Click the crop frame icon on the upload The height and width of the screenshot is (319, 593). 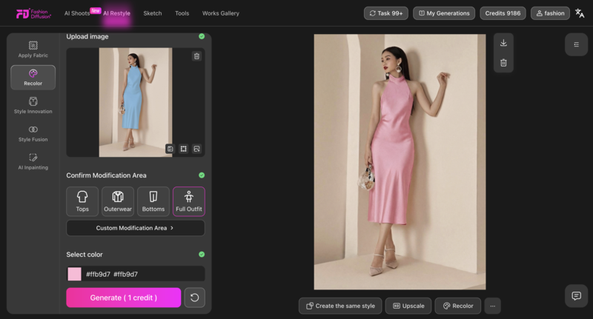pyautogui.click(x=183, y=149)
